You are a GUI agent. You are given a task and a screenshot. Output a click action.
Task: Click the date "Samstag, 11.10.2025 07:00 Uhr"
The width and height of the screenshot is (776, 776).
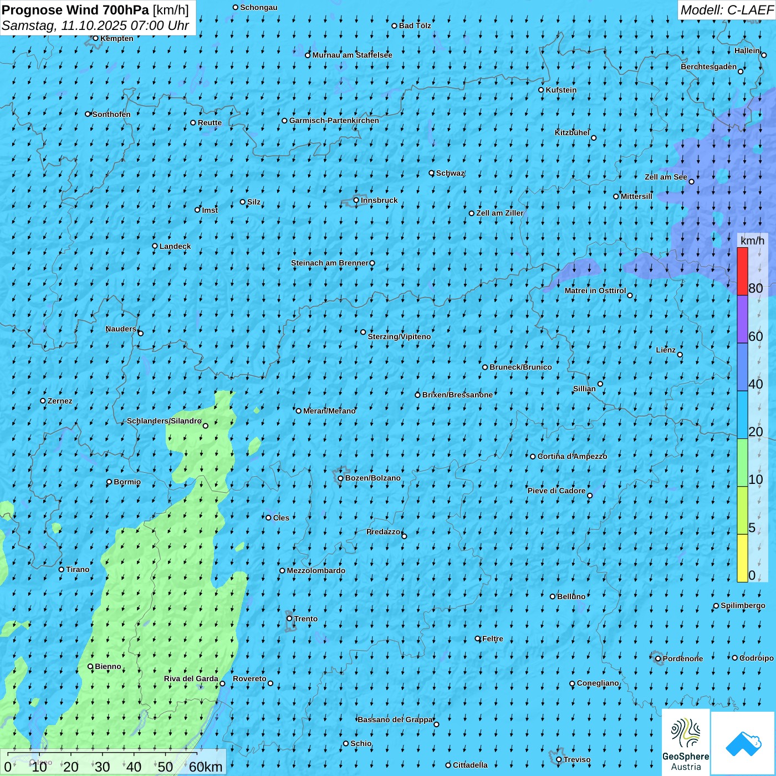click(x=95, y=25)
